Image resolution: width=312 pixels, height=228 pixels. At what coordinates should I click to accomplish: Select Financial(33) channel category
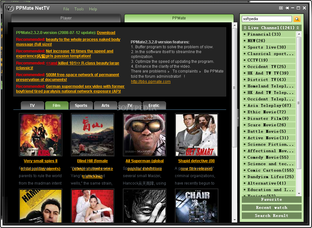click(x=269, y=34)
